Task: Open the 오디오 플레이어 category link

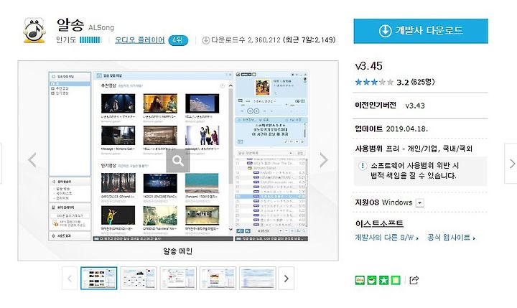Action: (140, 40)
